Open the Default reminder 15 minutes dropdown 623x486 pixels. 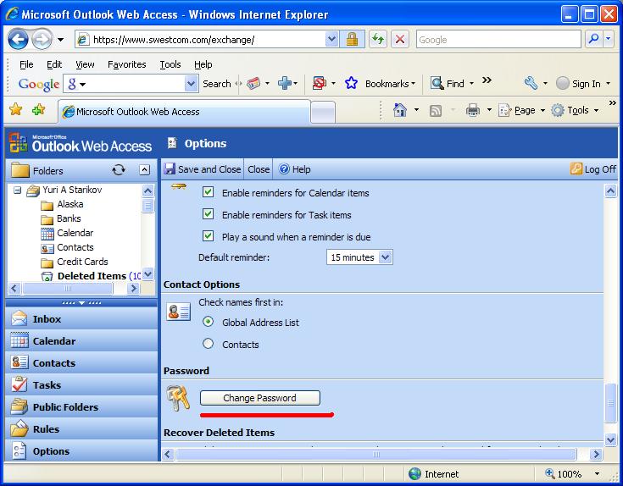point(386,257)
